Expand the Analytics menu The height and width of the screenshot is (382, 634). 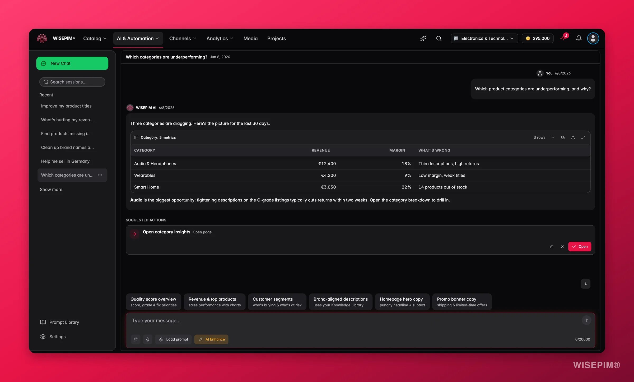tap(220, 38)
